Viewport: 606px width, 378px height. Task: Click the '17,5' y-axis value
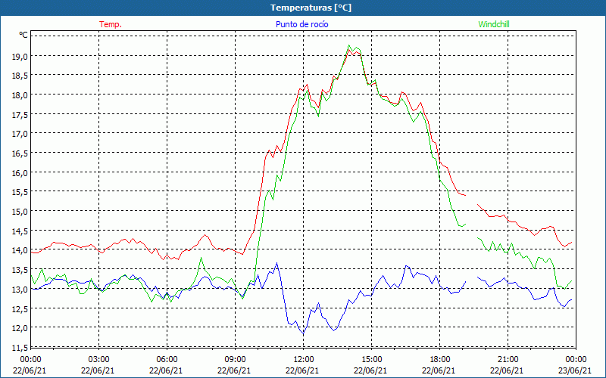[21, 115]
